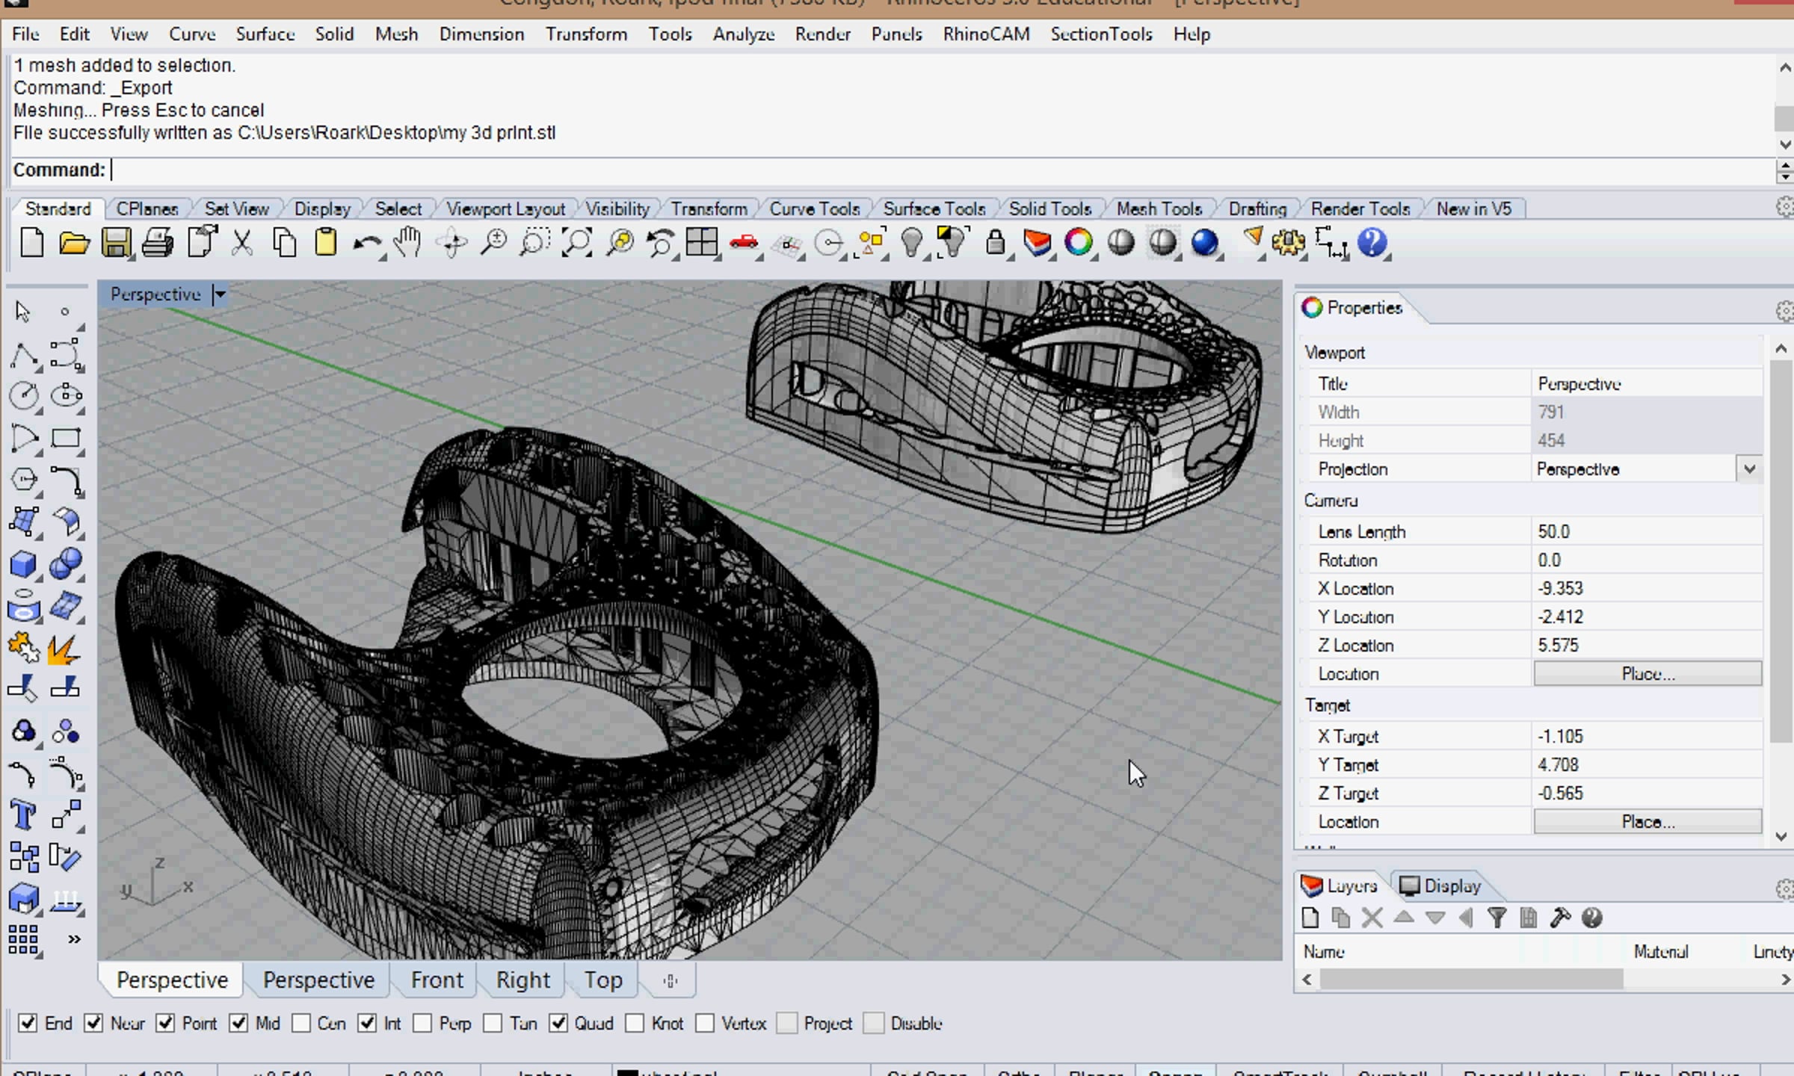Expand more tools double-chevron in left sidebar
Image resolution: width=1794 pixels, height=1076 pixels.
tap(74, 939)
